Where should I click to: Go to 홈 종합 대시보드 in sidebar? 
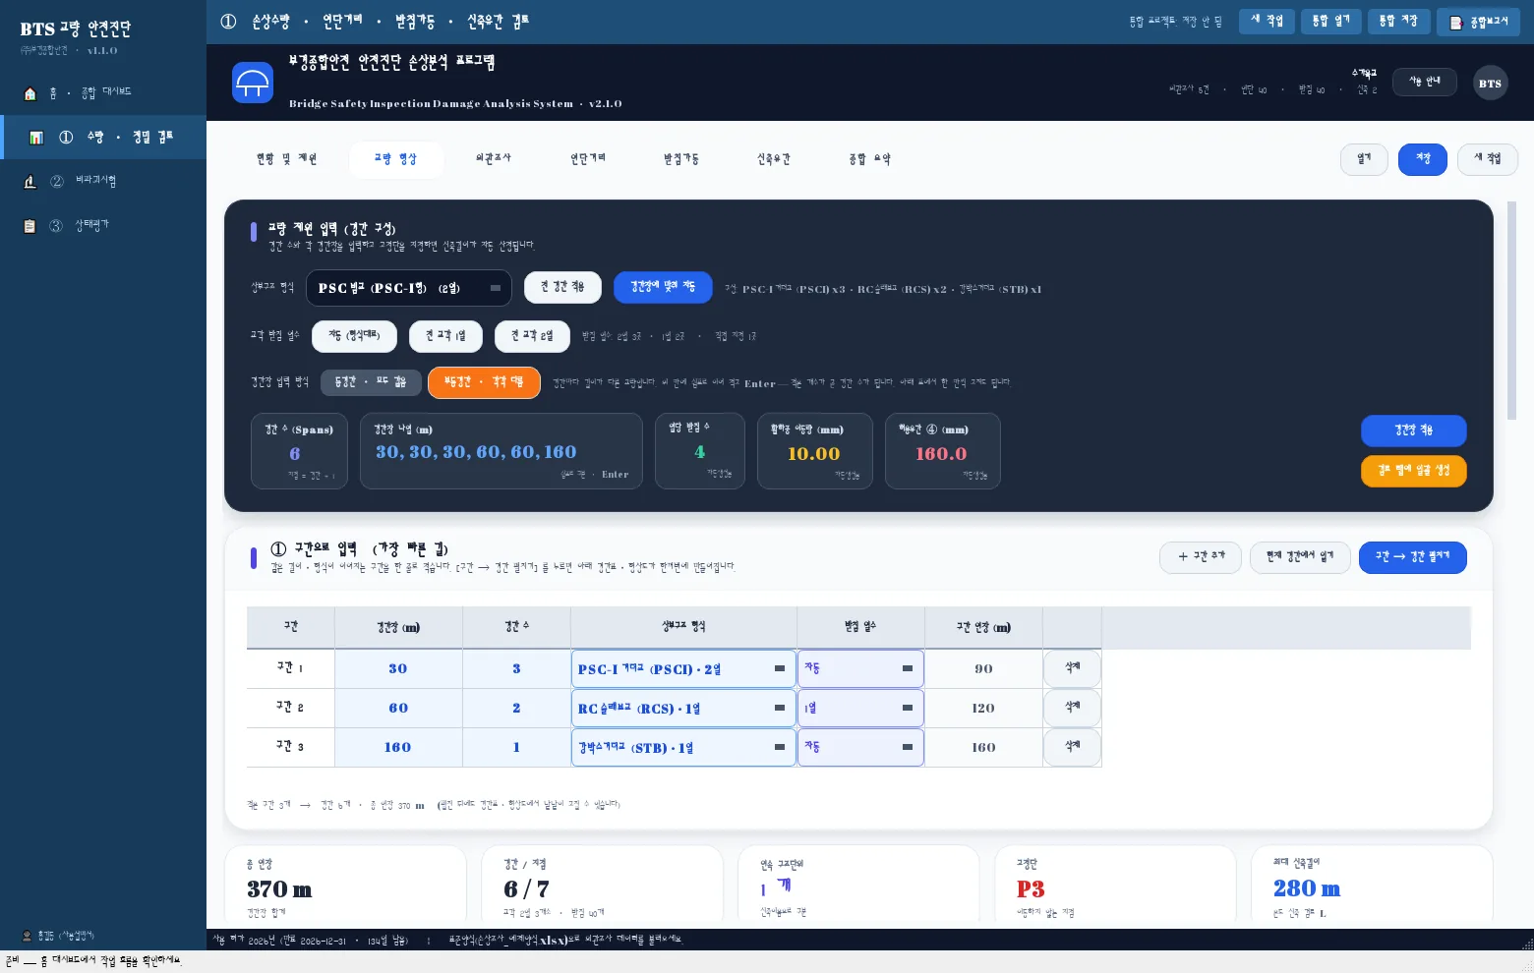click(103, 92)
